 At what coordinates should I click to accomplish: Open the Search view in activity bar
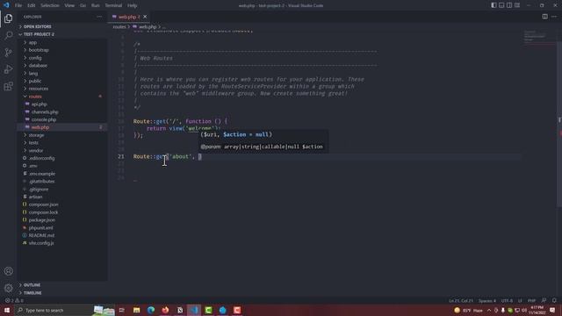(x=8, y=35)
